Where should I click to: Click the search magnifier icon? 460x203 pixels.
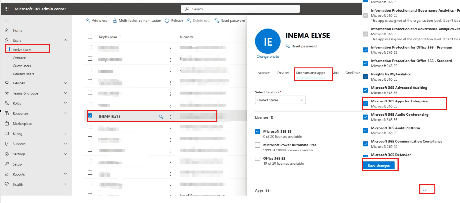(187, 9)
